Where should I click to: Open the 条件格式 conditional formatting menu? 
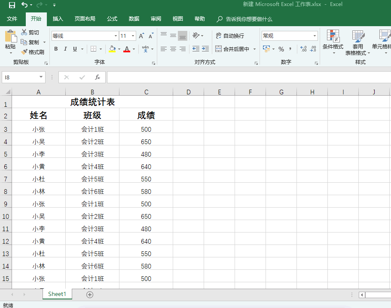click(x=333, y=42)
